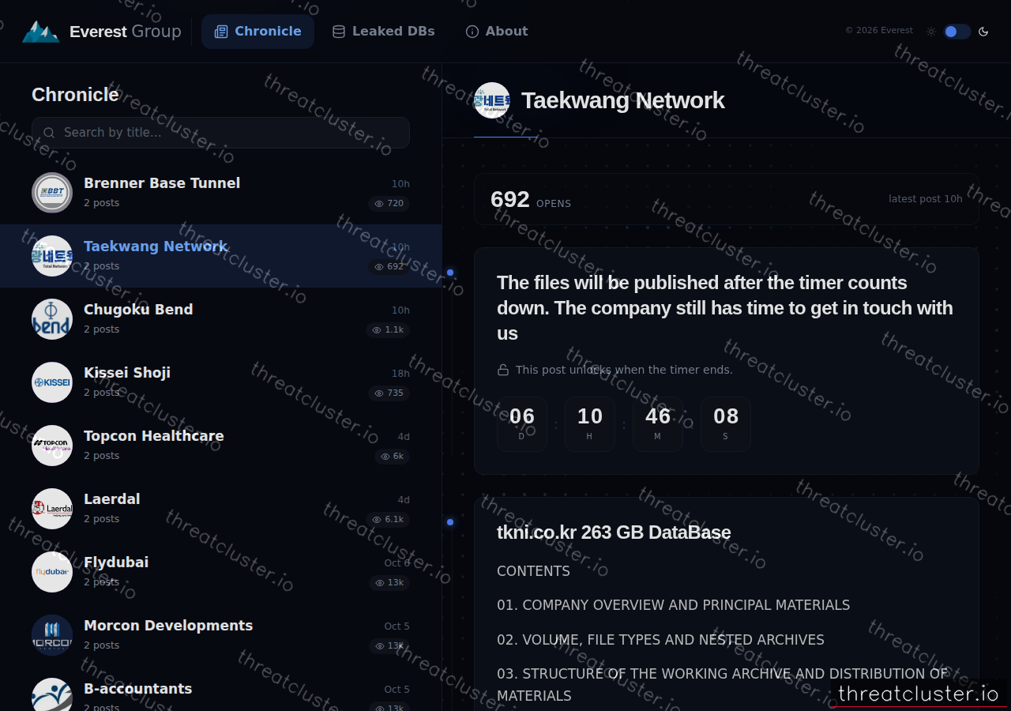1011x711 pixels.
Task: Toggle the light/dark theme switch
Action: point(957,32)
